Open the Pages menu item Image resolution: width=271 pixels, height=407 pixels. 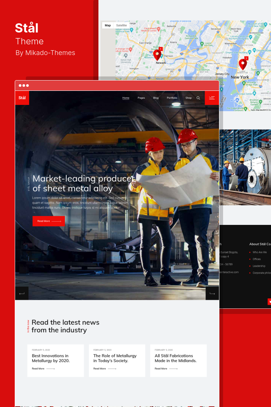tap(141, 98)
